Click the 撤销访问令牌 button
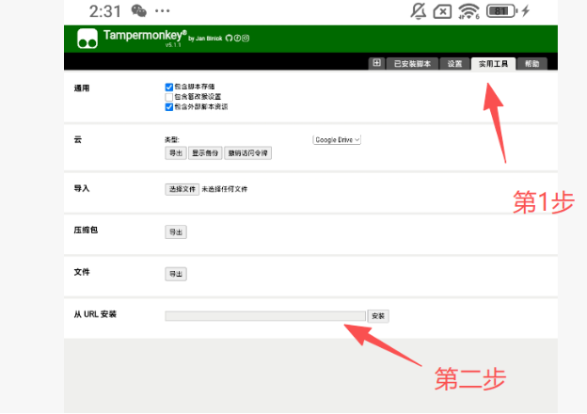 point(247,153)
